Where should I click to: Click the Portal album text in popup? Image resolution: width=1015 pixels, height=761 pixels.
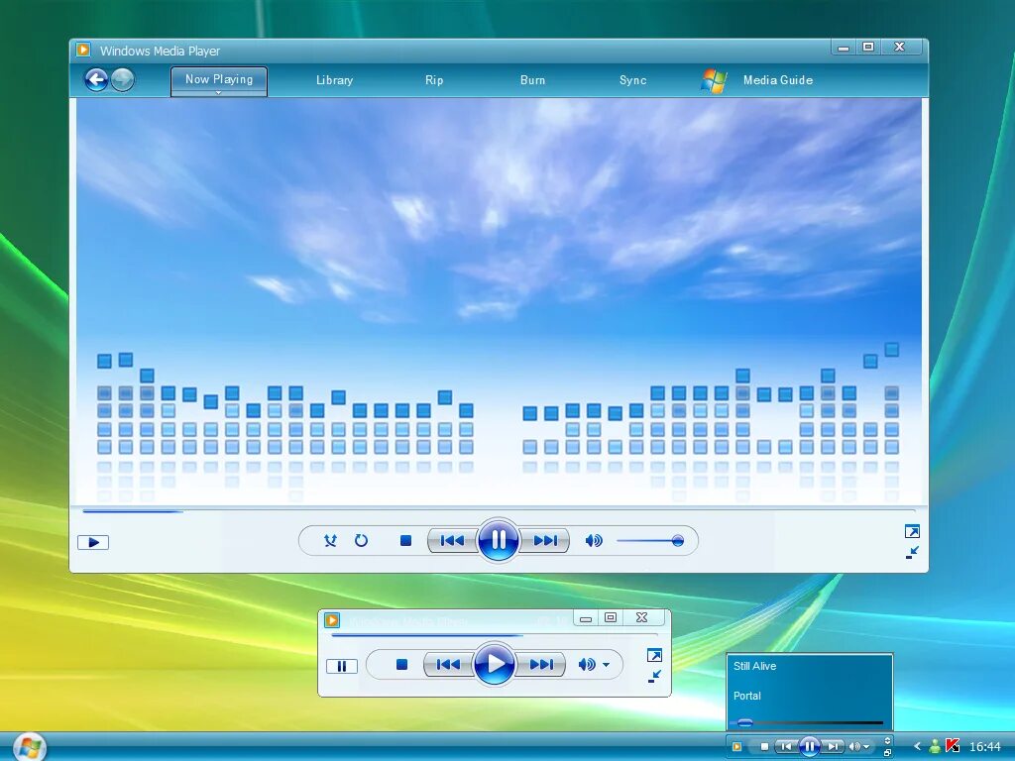(x=747, y=696)
